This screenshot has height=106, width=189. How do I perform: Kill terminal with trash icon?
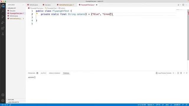pyautogui.click(x=181, y=73)
